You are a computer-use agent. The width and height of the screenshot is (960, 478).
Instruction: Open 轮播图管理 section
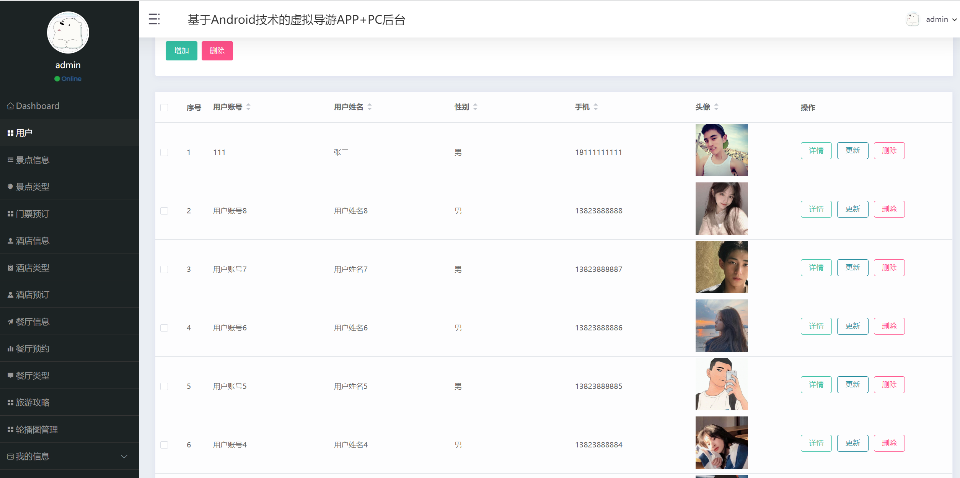[37, 429]
